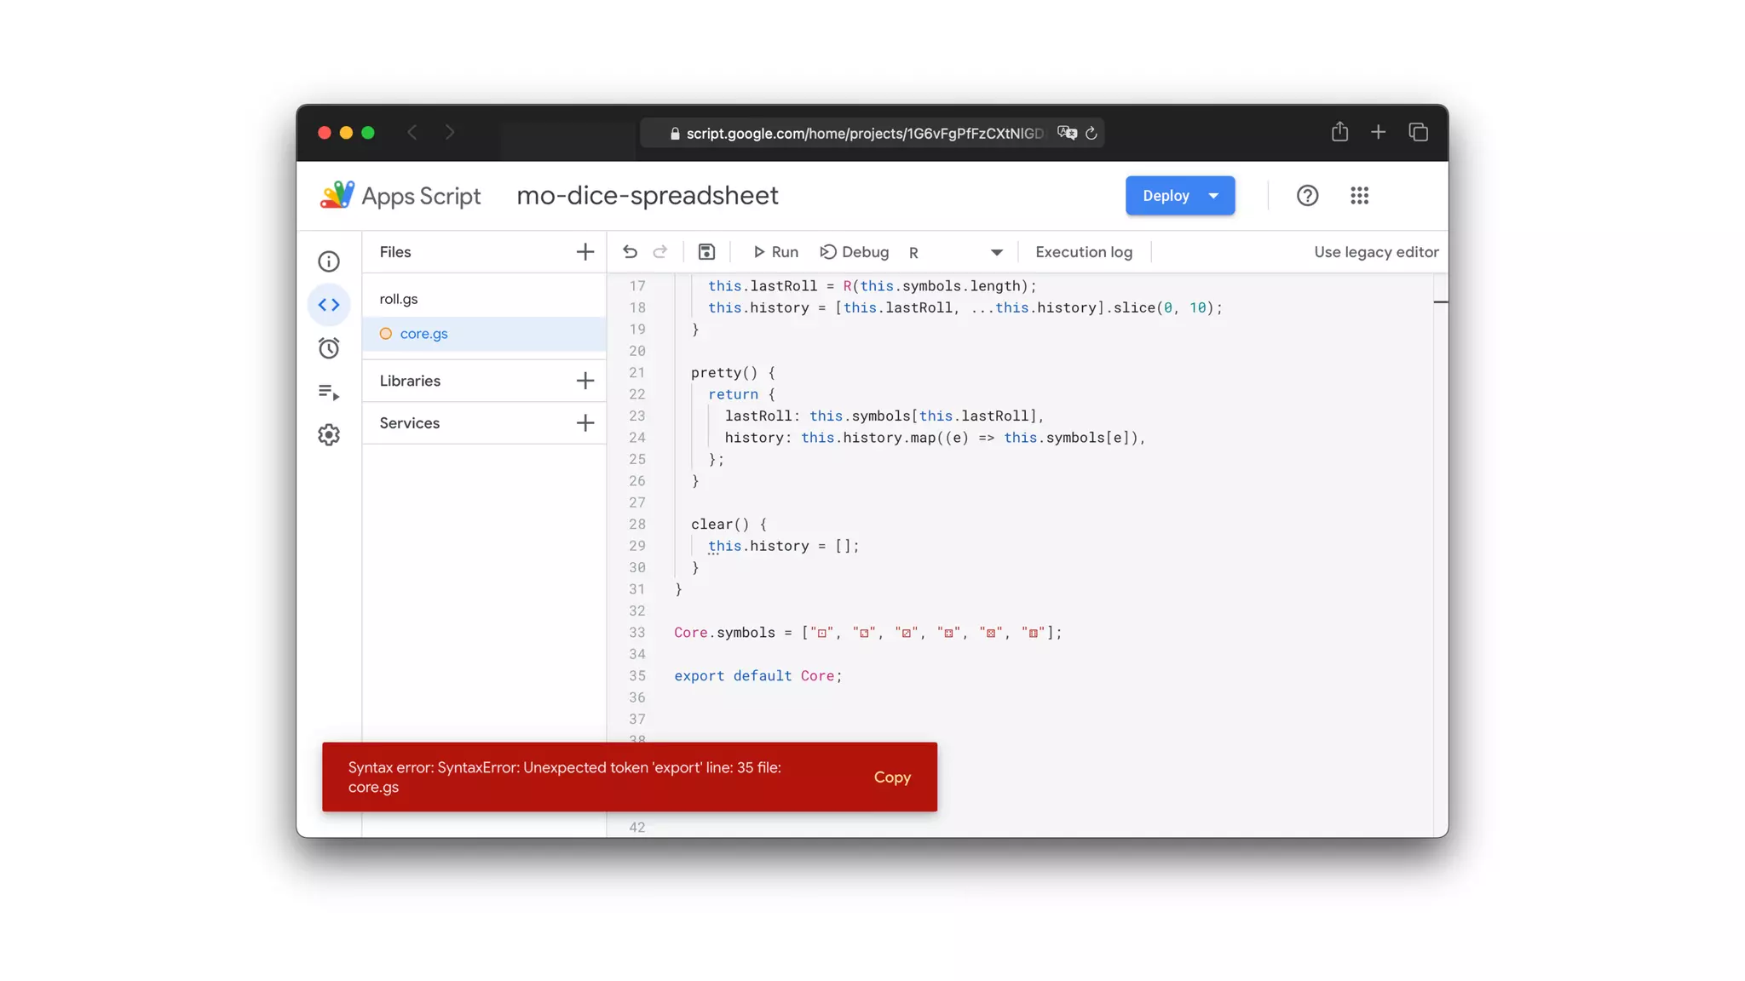Open Triggers alarm clock icon
The width and height of the screenshot is (1745, 981).
(x=329, y=348)
